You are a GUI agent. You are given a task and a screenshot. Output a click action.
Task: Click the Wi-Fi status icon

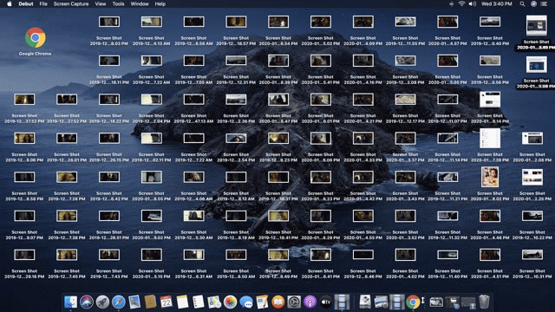click(x=461, y=3)
